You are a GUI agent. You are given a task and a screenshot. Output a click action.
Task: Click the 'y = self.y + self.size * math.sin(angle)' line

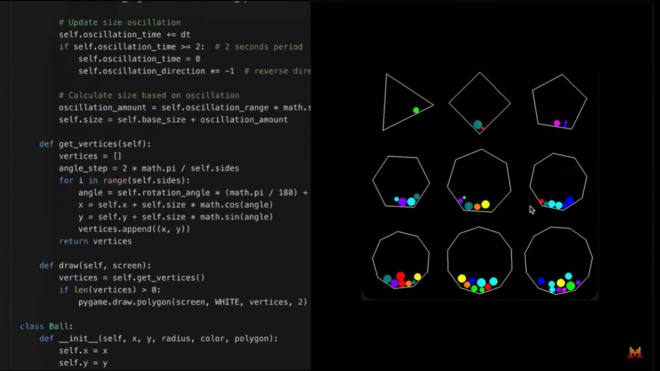pyautogui.click(x=176, y=217)
